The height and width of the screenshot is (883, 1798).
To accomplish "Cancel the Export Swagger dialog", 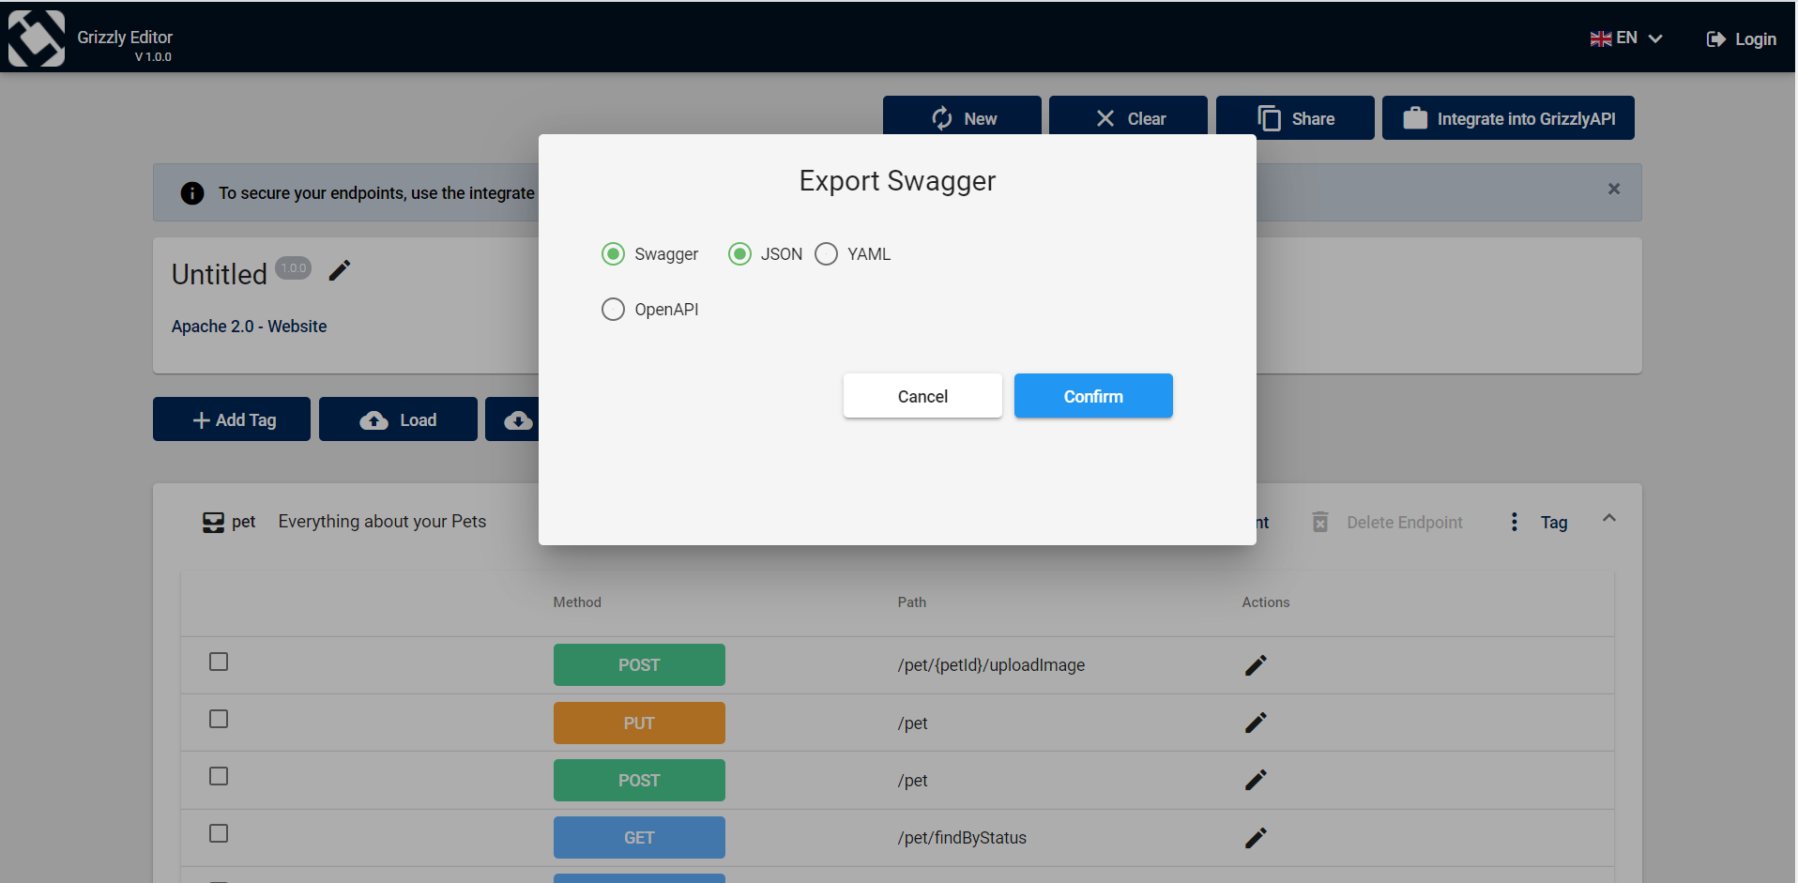I will point(922,396).
